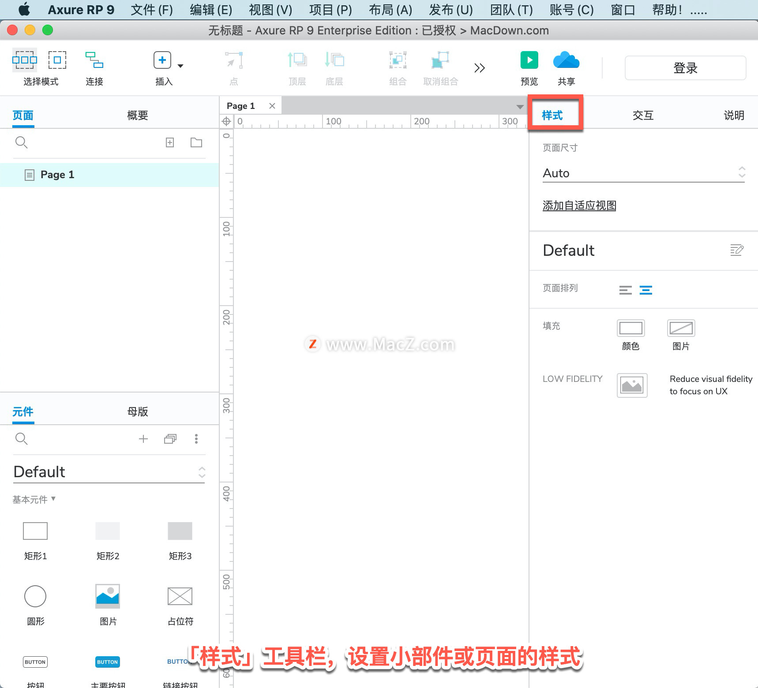Screen dimensions: 758x688
Task: Switch to the Style (样式) tab
Action: pos(552,116)
